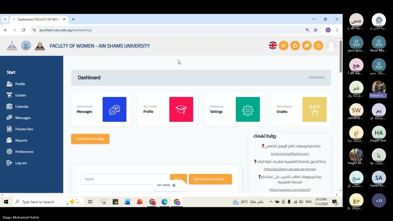
Task: Open new browser tab with plus icon
Action: pos(73,19)
